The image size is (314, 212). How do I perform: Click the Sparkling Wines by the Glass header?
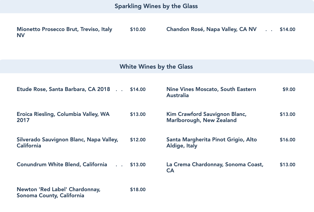pos(156,6)
